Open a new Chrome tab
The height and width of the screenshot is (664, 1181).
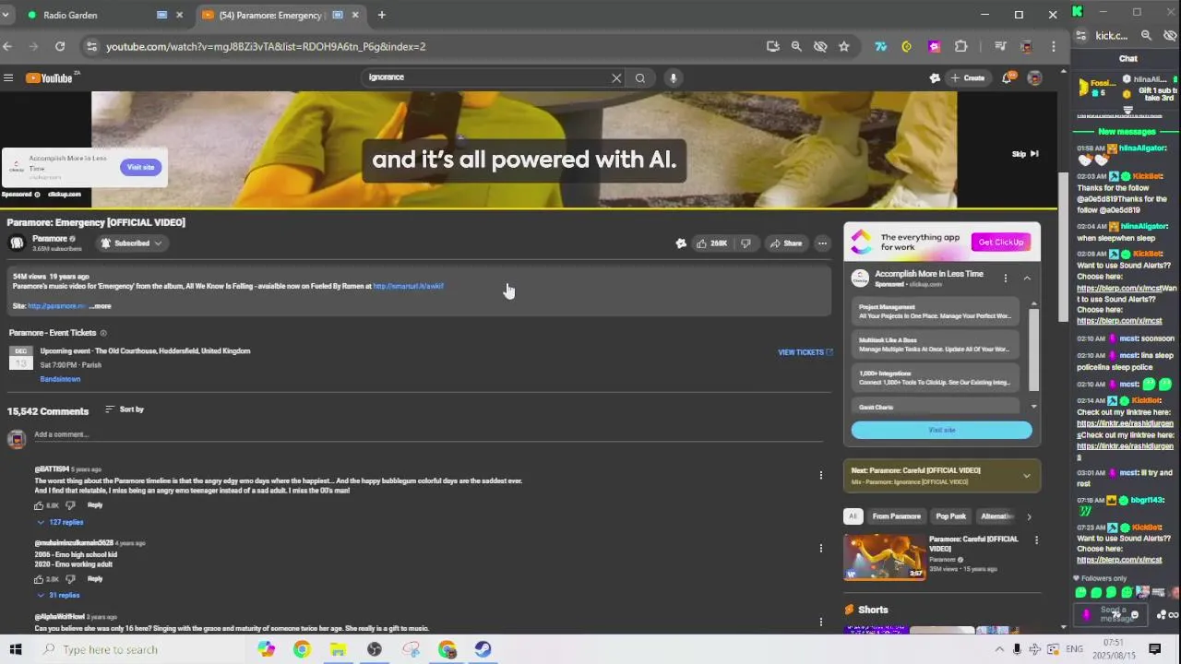[381, 15]
